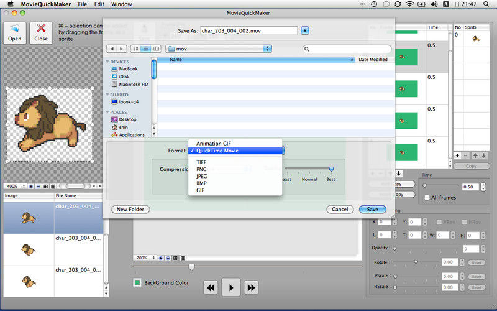The height and width of the screenshot is (311, 497).
Task: Add a sprite with the plus button
Action: [x=457, y=155]
